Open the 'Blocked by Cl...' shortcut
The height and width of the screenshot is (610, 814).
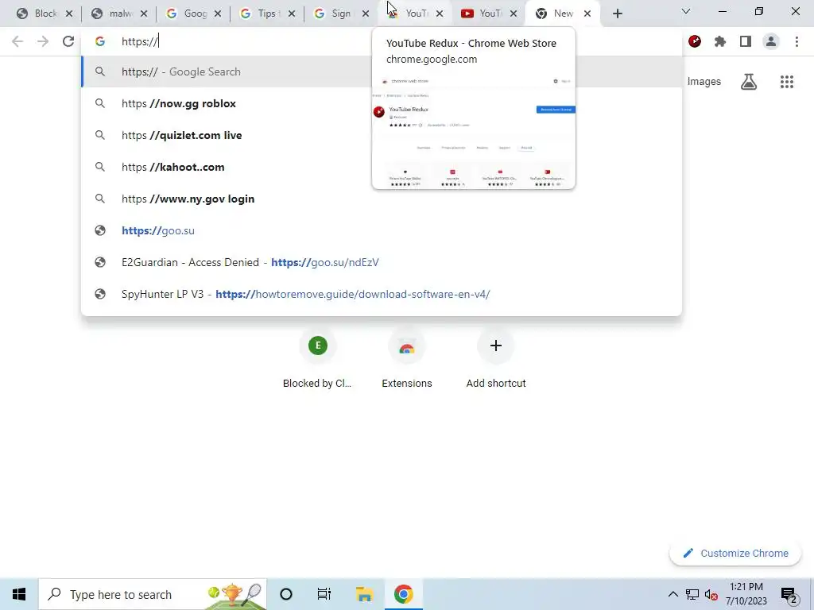click(317, 361)
